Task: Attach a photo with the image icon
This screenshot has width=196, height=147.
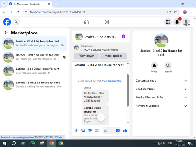Action: point(83,131)
